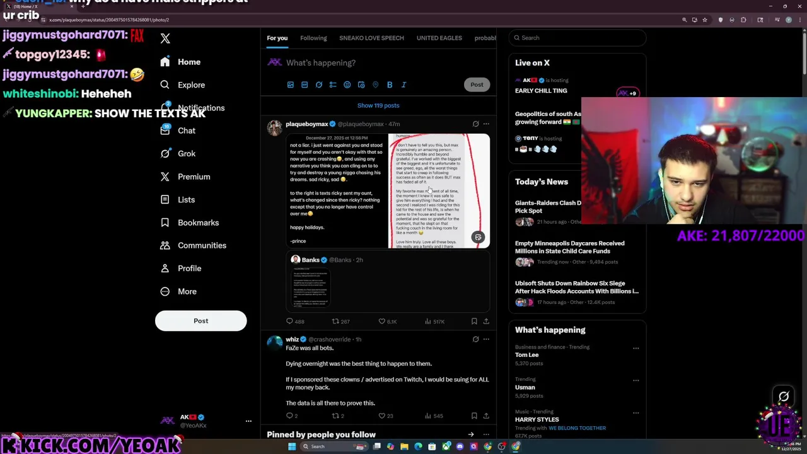Open the quoted Banks post

(388, 282)
